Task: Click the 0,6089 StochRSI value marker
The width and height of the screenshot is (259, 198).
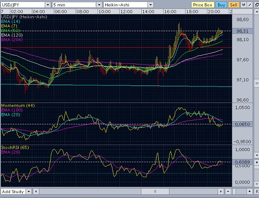Action: point(242,162)
